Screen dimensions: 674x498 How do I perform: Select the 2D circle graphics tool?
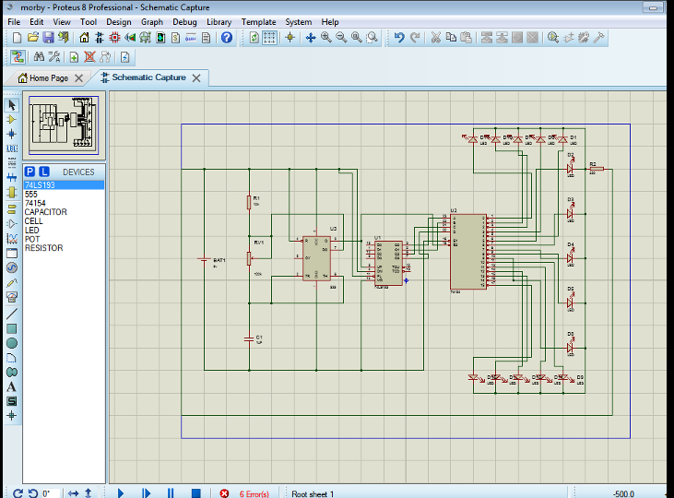(12, 343)
